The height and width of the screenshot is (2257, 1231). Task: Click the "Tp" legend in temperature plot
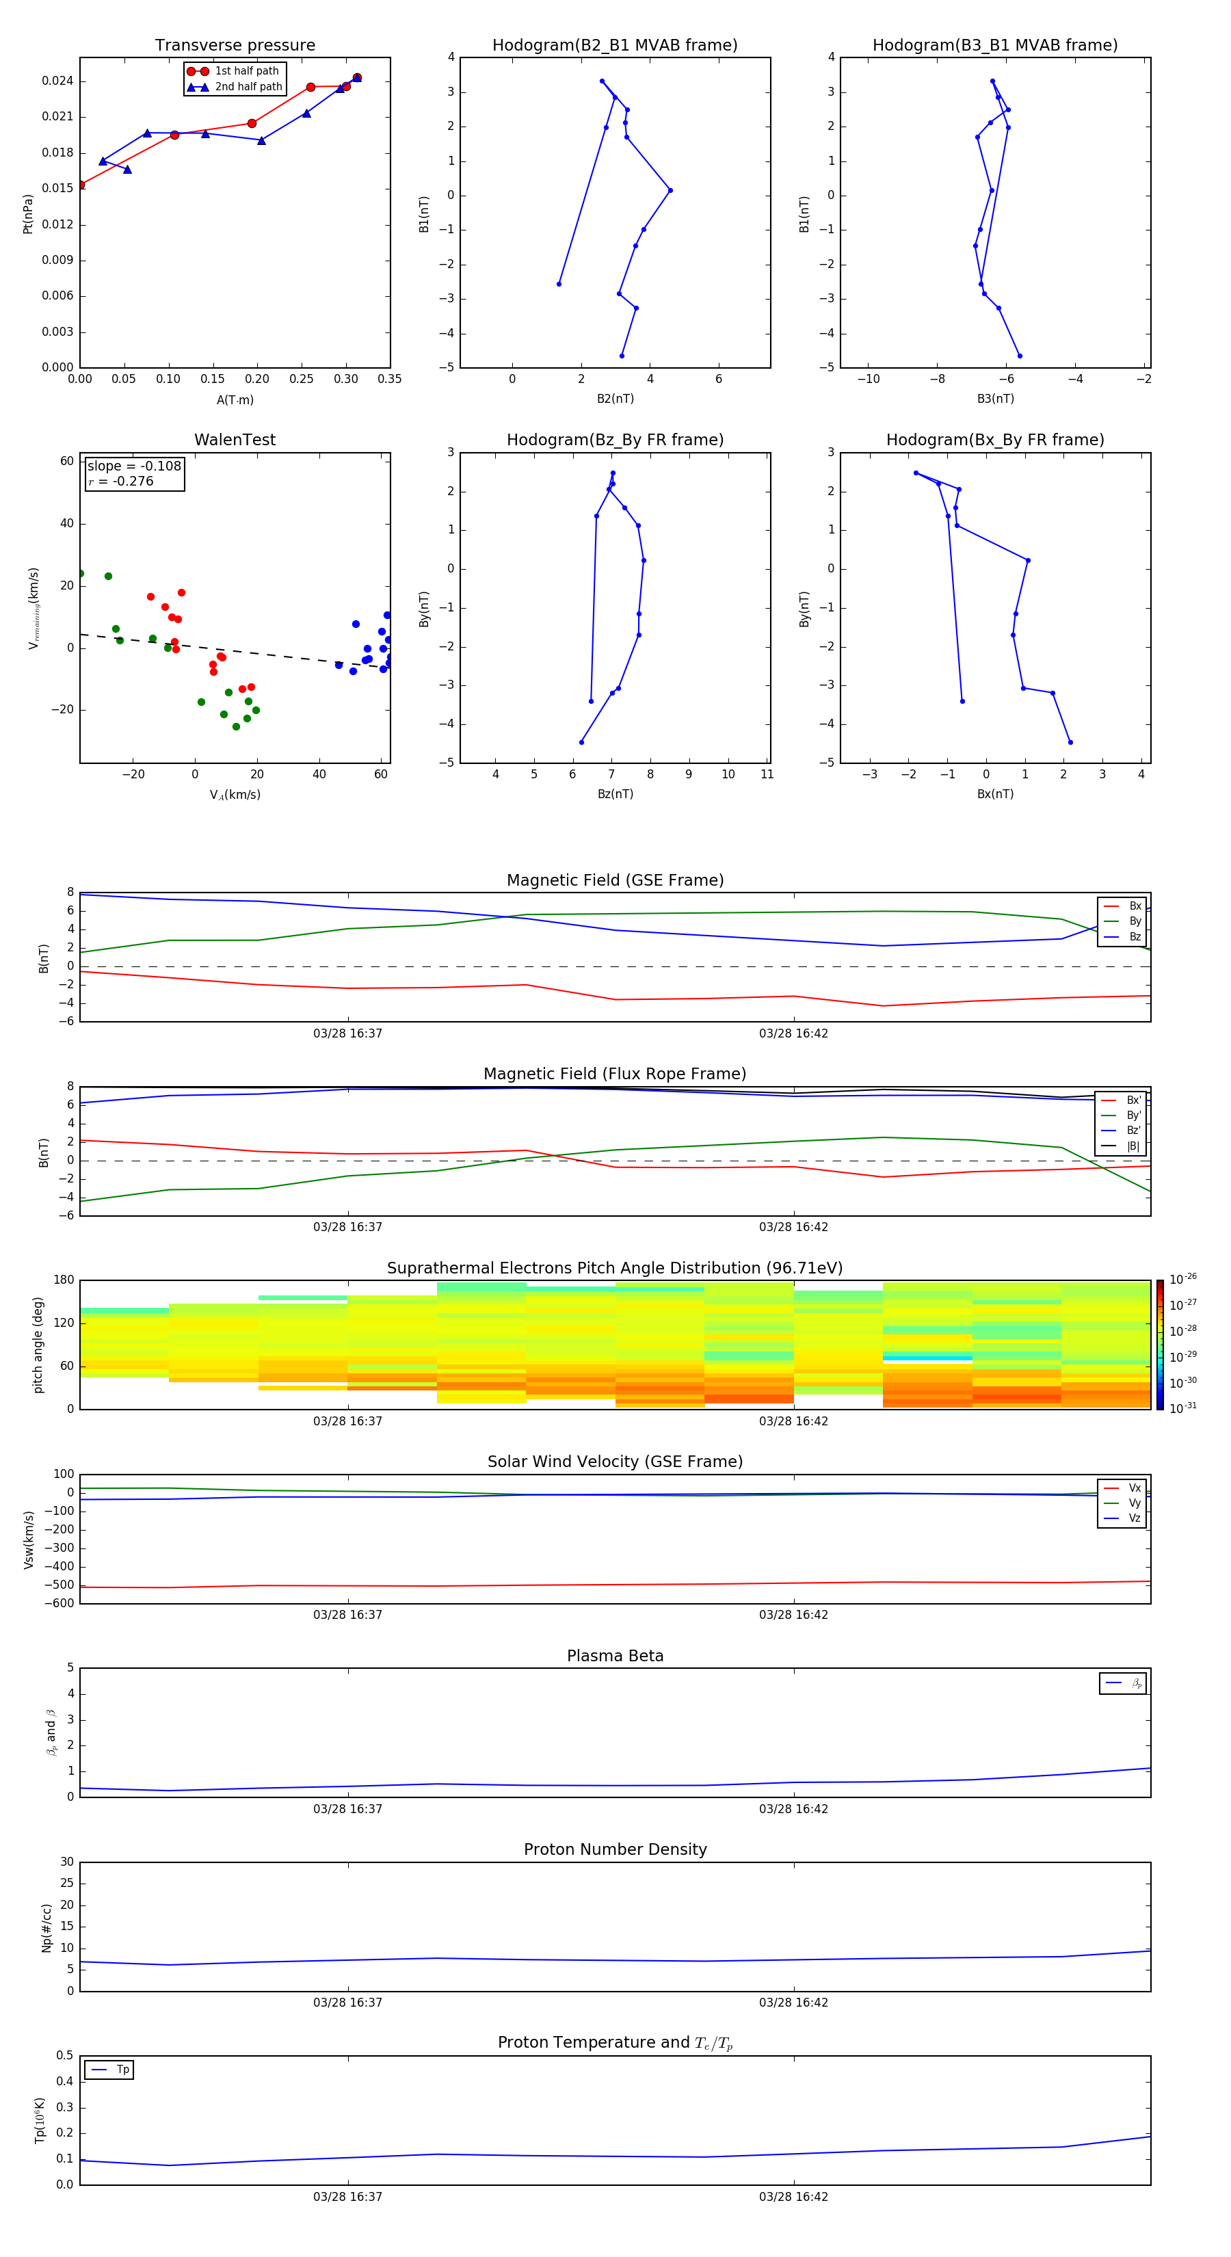tap(109, 2070)
